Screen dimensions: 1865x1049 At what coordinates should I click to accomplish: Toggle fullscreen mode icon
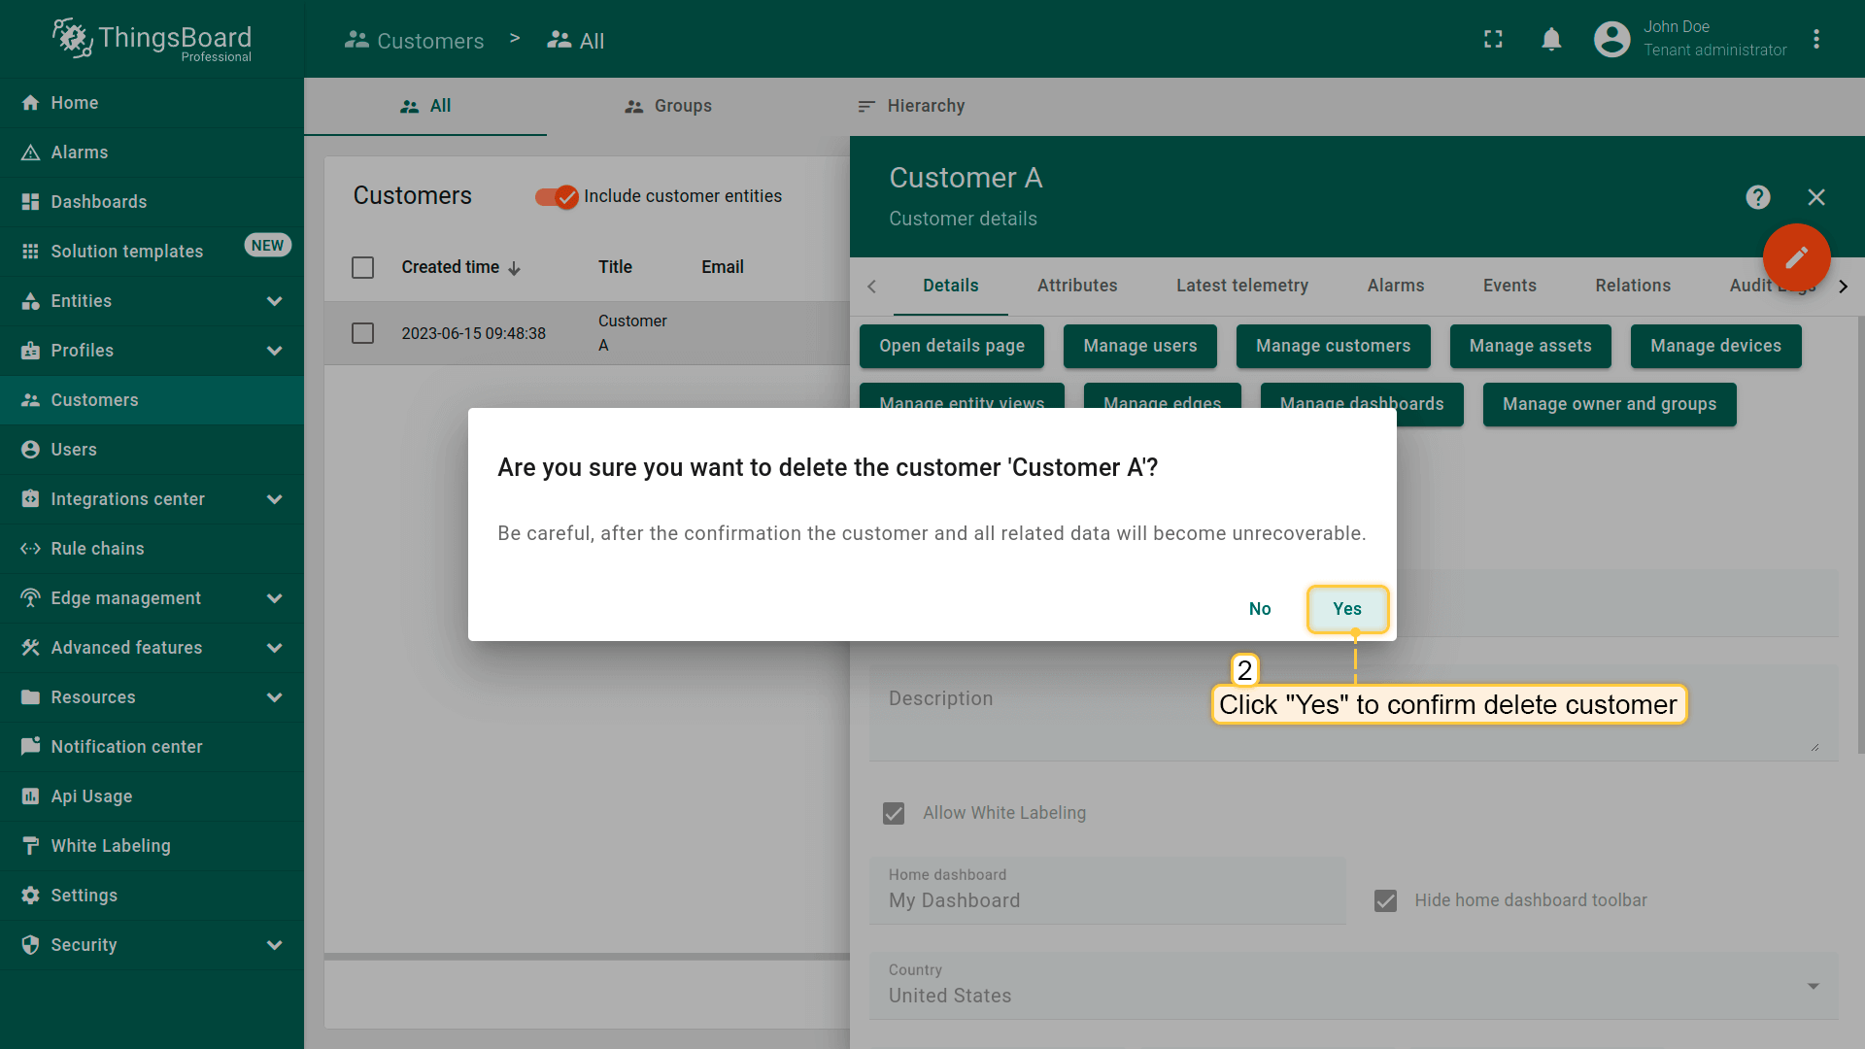(1493, 40)
